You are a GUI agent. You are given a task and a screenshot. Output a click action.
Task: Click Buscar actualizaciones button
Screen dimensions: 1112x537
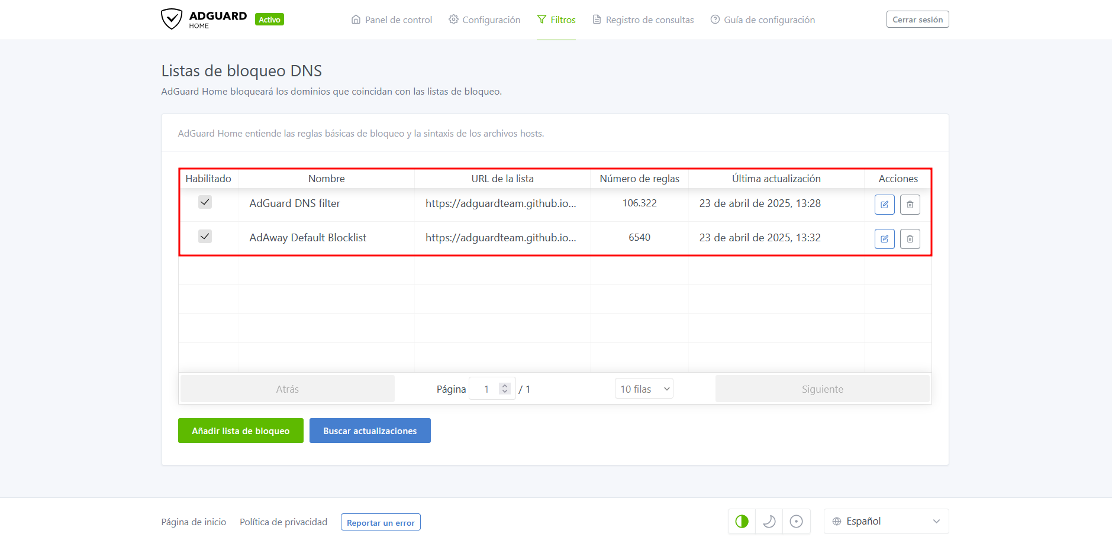[x=370, y=431]
